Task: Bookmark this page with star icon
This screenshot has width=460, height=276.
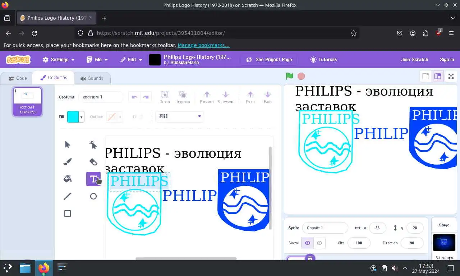Action: (x=354, y=33)
